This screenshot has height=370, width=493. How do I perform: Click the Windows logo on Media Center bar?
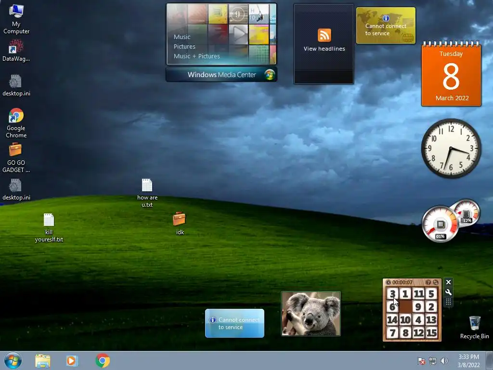(x=270, y=75)
